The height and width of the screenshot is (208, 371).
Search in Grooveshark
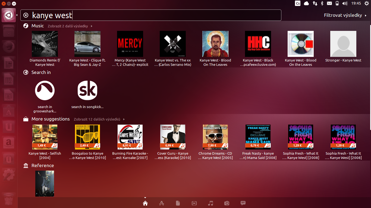(x=45, y=90)
